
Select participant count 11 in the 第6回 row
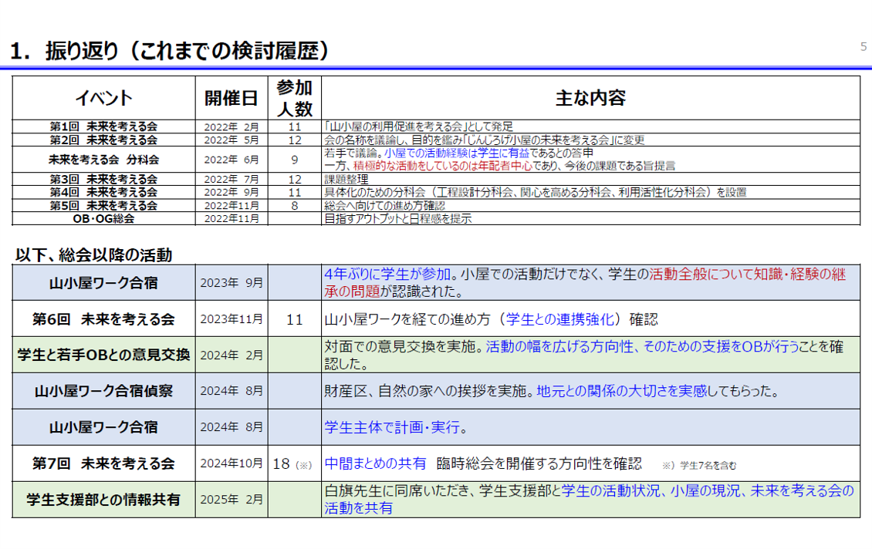pos(295,319)
